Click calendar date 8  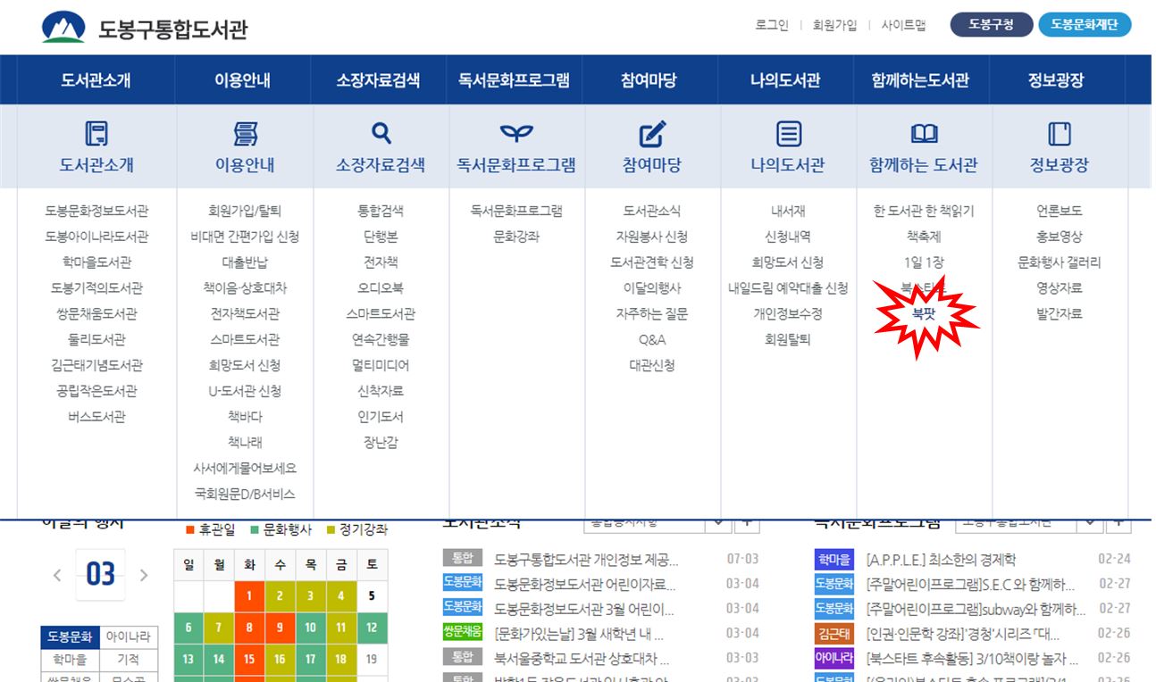[x=249, y=628]
